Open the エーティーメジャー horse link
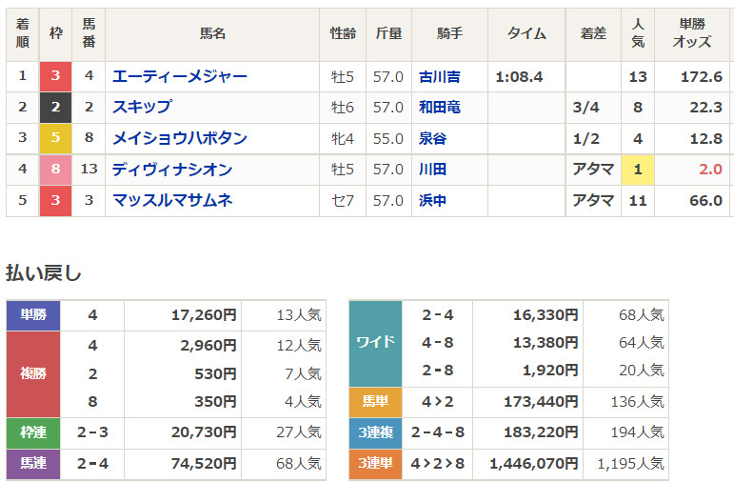 pos(179,77)
